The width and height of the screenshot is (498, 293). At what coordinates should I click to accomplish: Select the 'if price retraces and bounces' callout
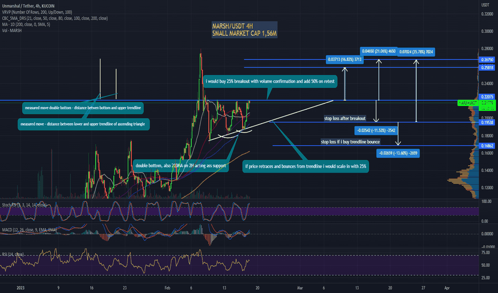(x=306, y=166)
